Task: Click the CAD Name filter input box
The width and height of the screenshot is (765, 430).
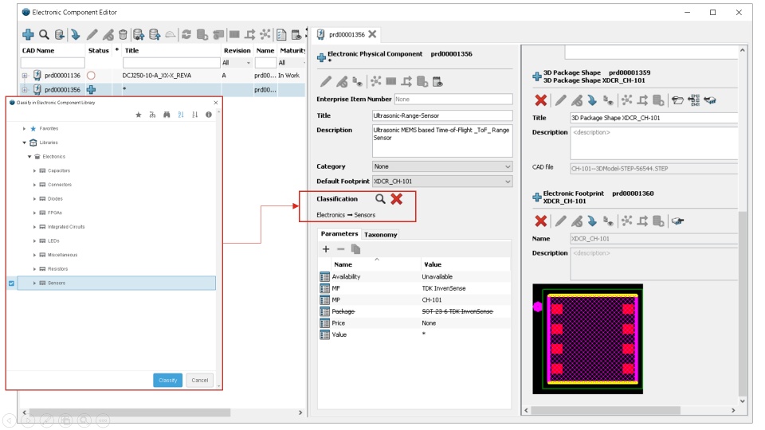Action: tap(53, 63)
